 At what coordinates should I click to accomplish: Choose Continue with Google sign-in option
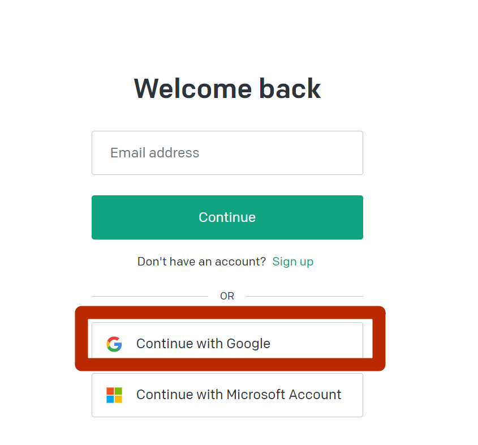click(227, 340)
